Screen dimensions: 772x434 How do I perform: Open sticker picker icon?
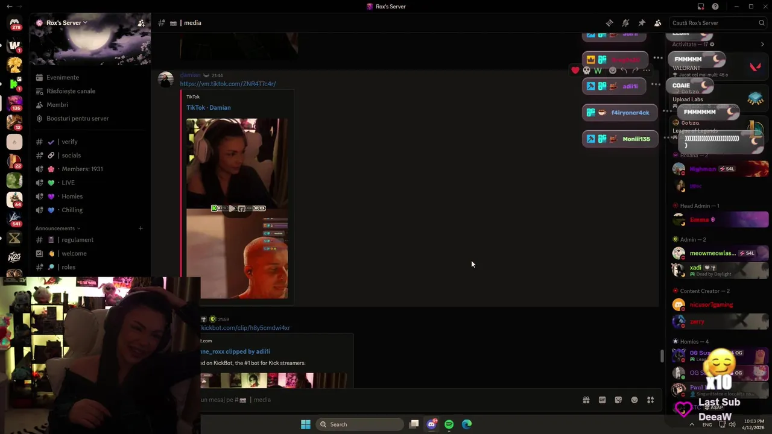(x=618, y=400)
